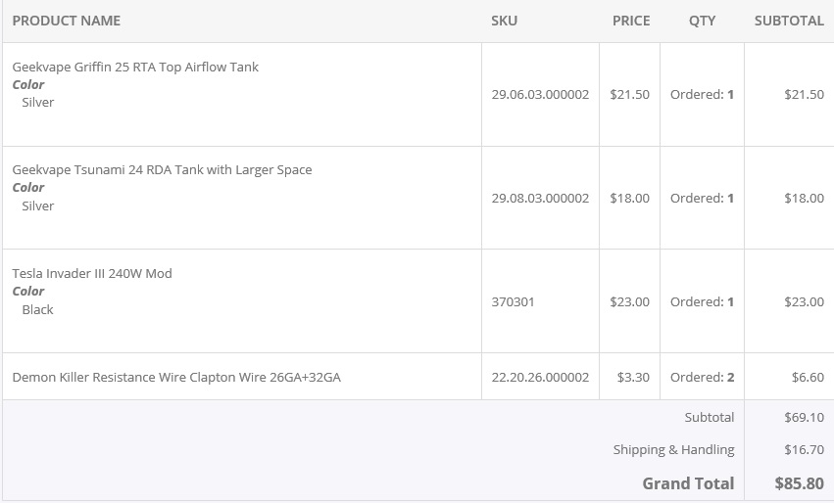This screenshot has width=834, height=503.
Task: Click the PRICE column header
Action: click(631, 21)
